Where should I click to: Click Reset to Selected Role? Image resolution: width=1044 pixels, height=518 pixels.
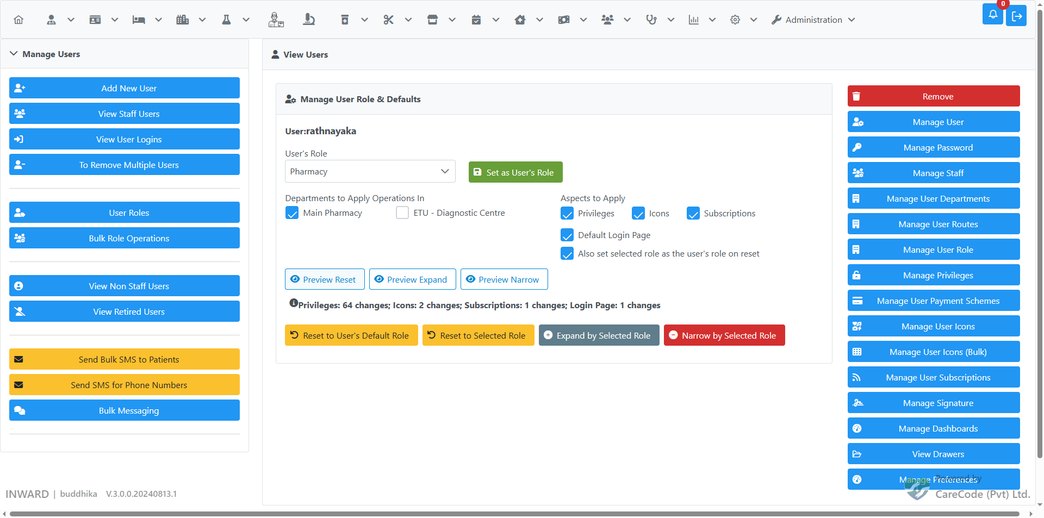tap(478, 335)
